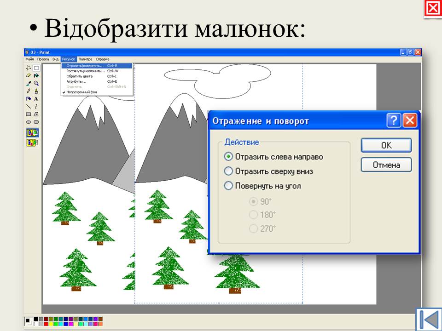Activate the Text tool (letter A)
442x331 pixels.
[x=36, y=99]
